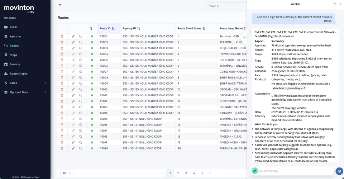The height and width of the screenshot is (179, 344).
Task: Go to page 5 of routes
Action: (202, 173)
